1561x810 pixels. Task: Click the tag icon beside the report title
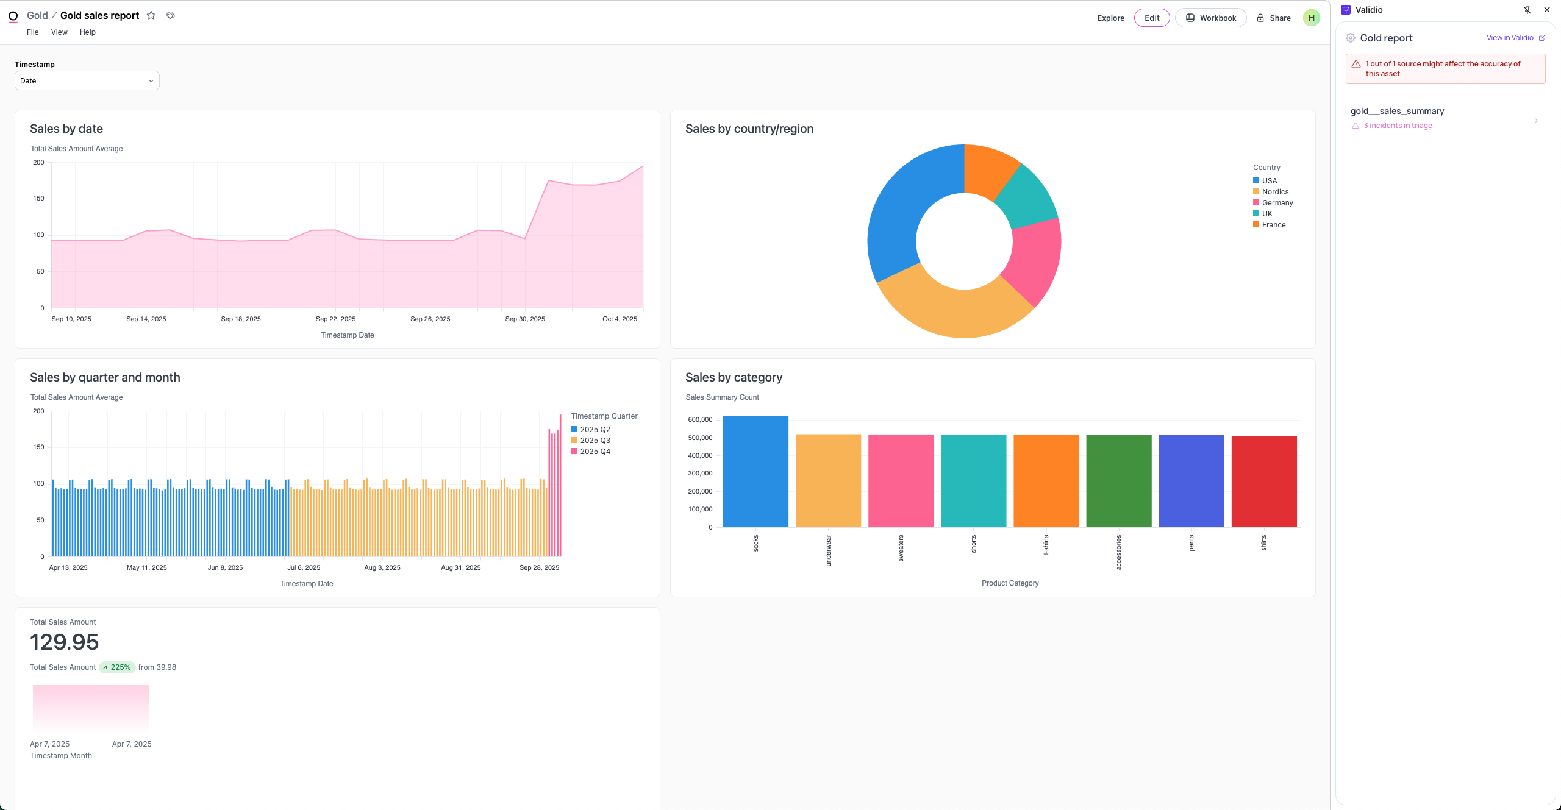(171, 15)
